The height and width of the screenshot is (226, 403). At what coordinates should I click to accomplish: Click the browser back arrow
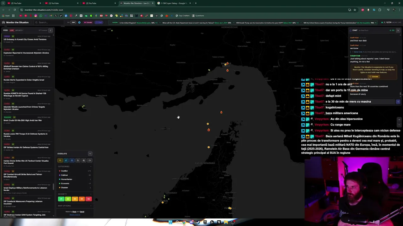[3, 10]
